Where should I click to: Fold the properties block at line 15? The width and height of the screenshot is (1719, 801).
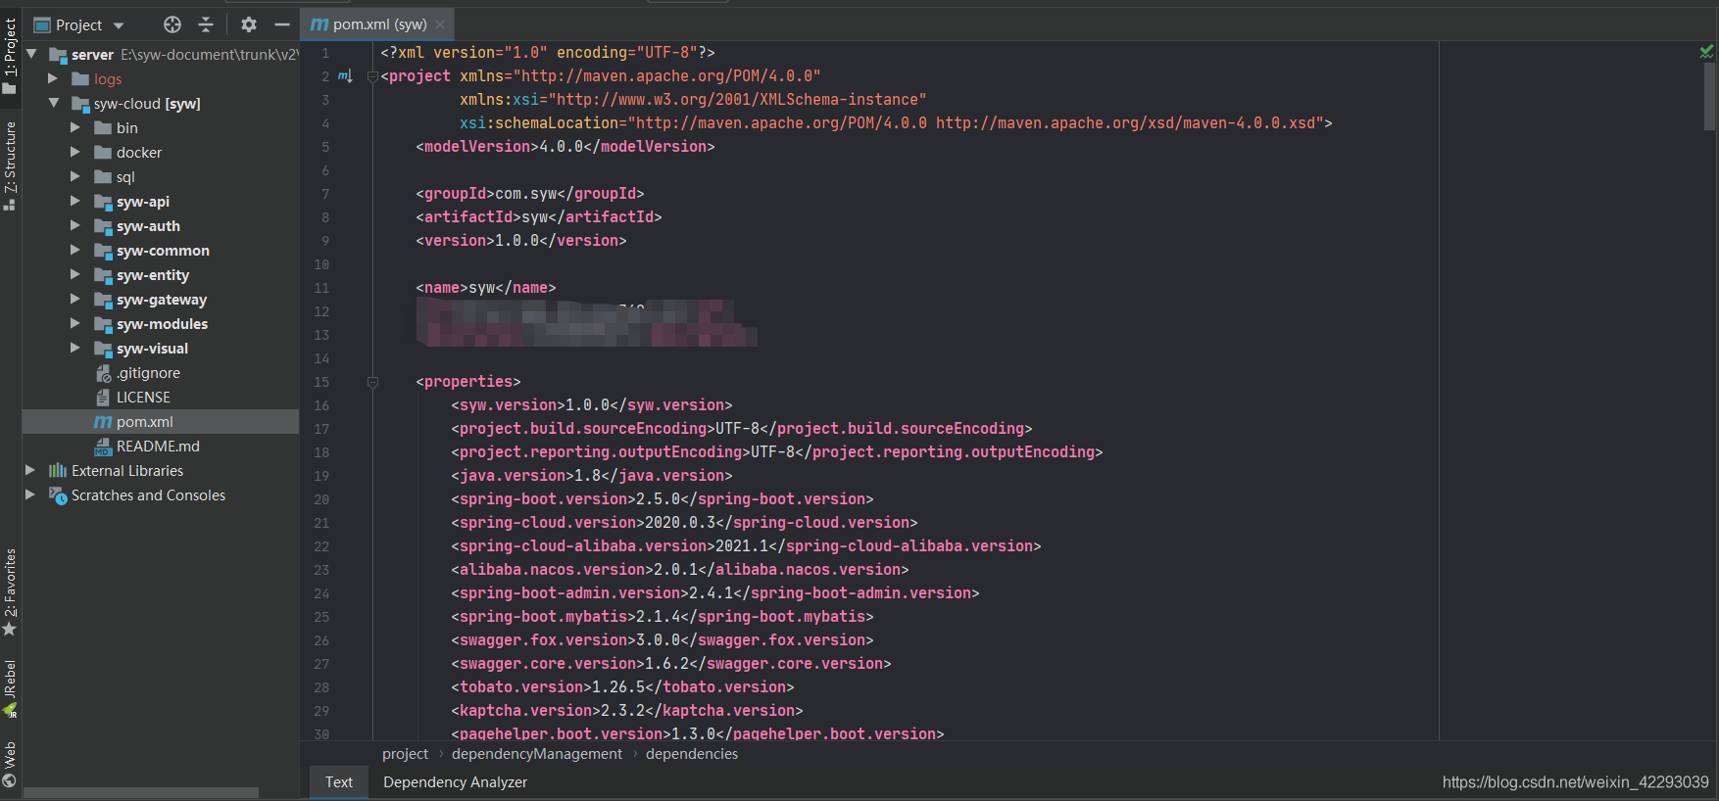(372, 382)
